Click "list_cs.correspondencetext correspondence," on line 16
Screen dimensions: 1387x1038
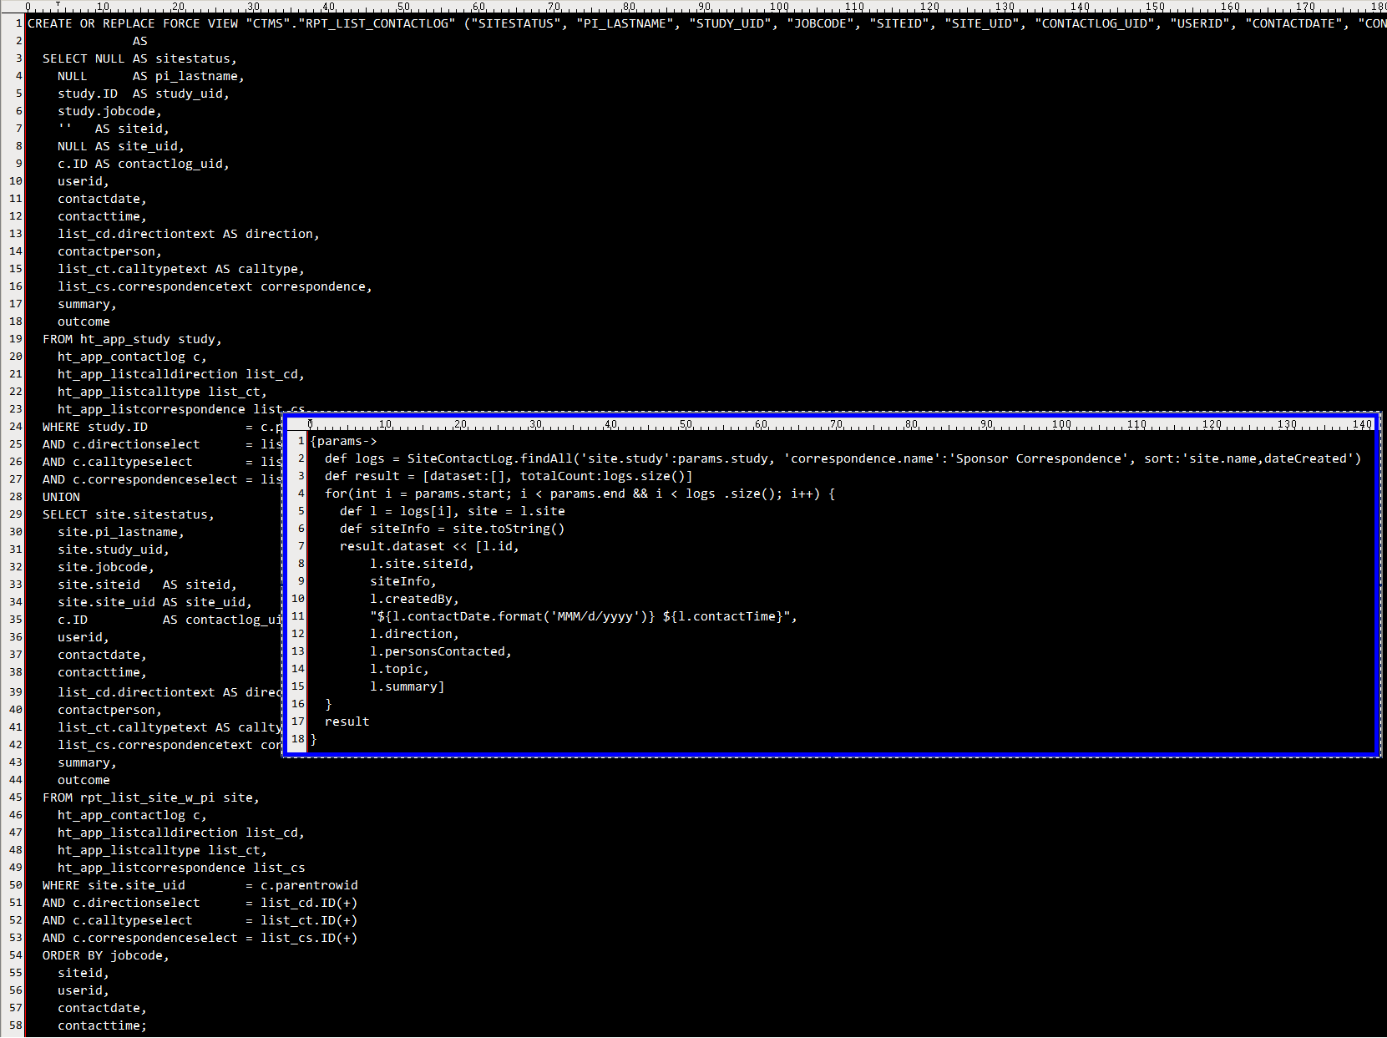(215, 286)
